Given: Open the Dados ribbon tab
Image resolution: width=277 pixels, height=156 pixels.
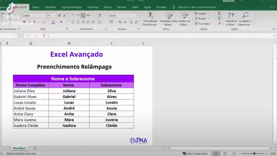Looking at the screenshot, I should click(108, 7).
